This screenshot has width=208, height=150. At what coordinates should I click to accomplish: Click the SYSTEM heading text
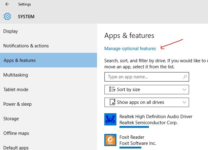(26, 17)
